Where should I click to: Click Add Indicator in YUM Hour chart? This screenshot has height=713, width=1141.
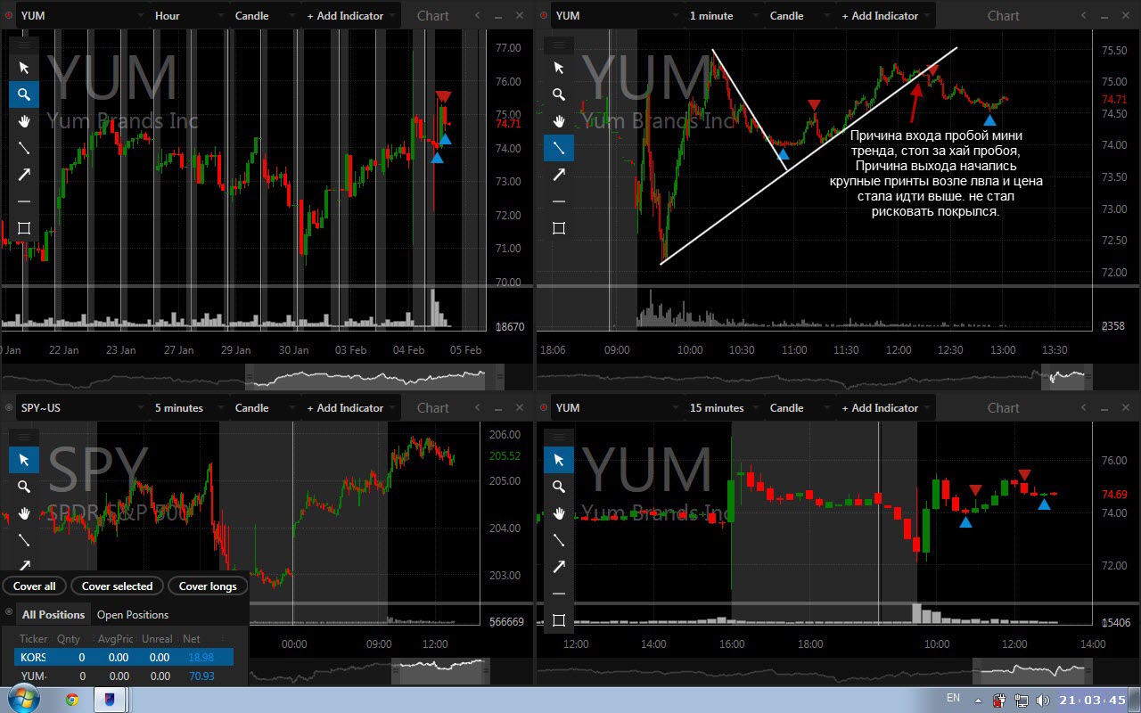tap(350, 15)
